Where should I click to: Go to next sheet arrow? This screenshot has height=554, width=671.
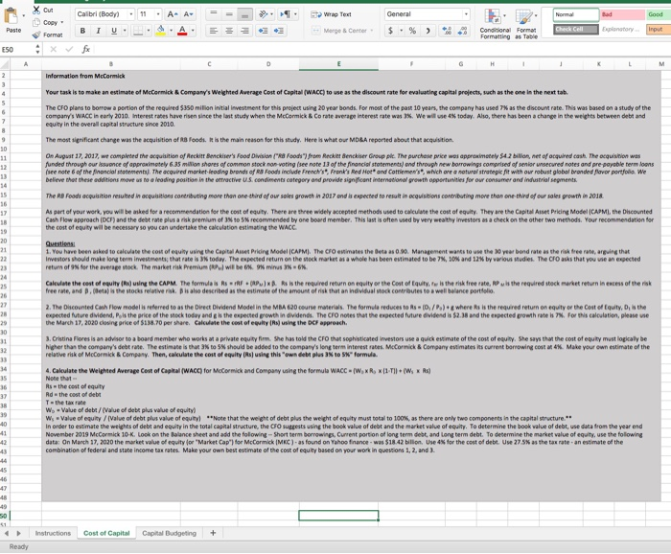[18, 533]
